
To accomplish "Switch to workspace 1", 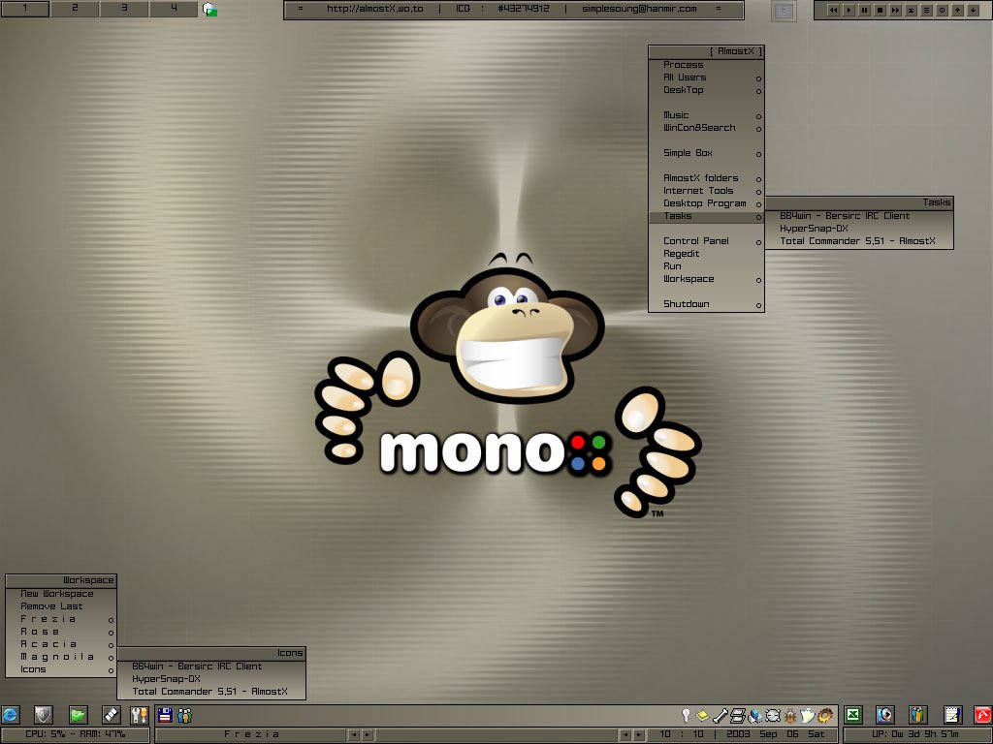I will tap(24, 8).
